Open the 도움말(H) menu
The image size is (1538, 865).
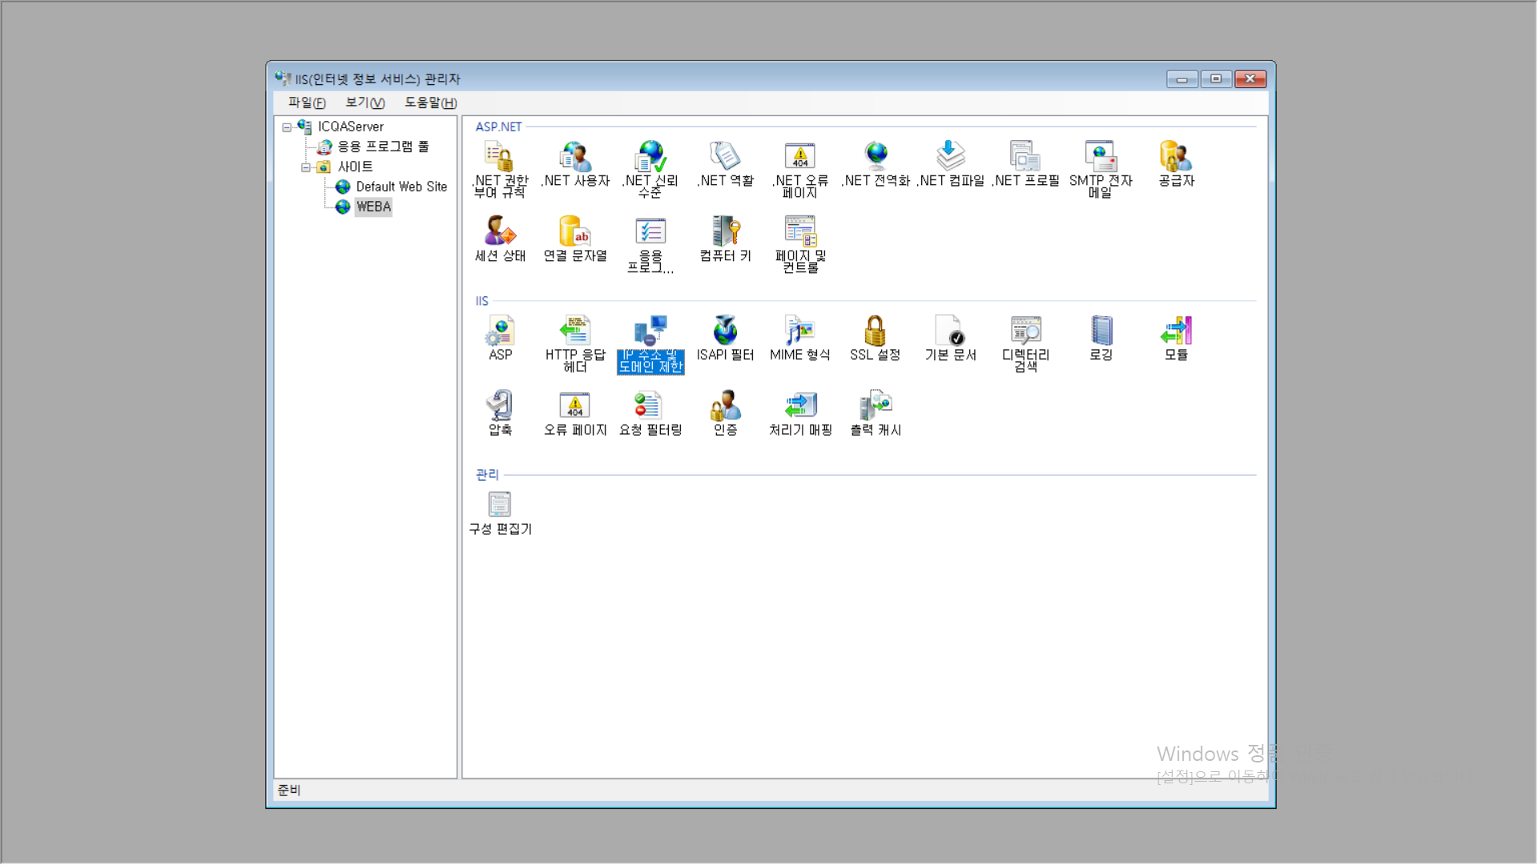[430, 103]
